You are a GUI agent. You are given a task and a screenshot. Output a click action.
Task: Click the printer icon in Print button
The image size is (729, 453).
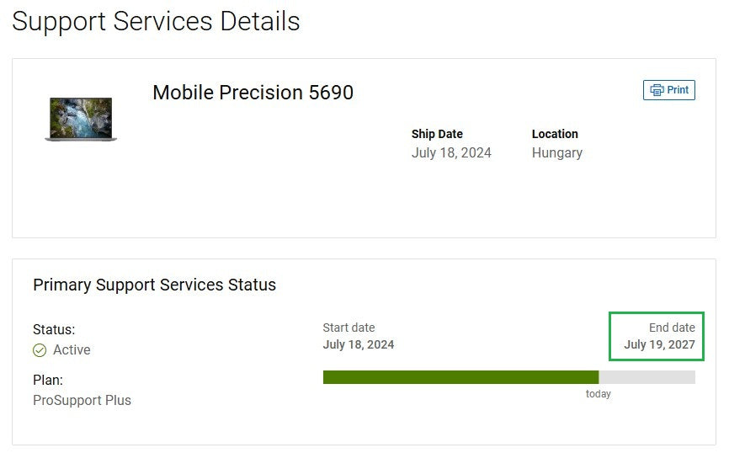(657, 90)
